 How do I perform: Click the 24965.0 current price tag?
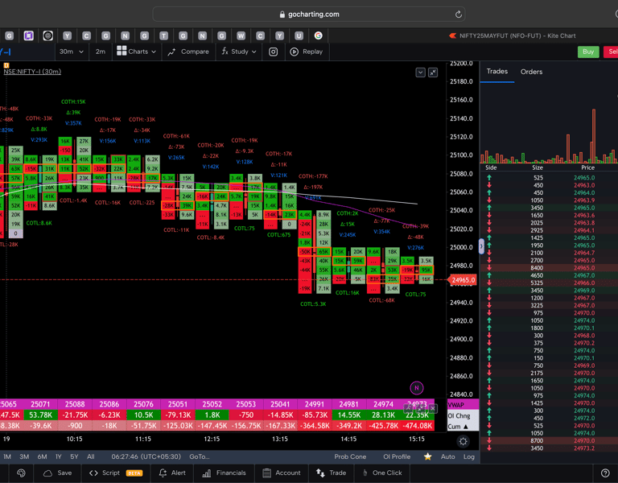pyautogui.click(x=462, y=280)
